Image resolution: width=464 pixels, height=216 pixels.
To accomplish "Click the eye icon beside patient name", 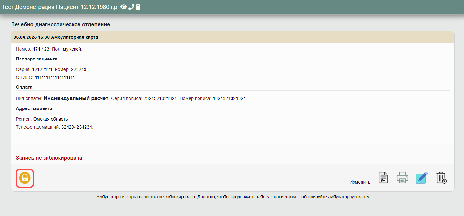I will [124, 7].
